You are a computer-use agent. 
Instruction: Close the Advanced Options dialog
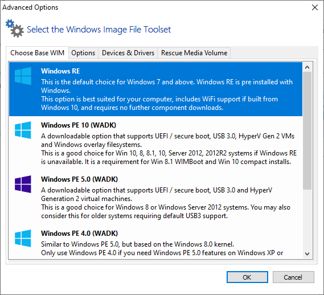point(315,7)
